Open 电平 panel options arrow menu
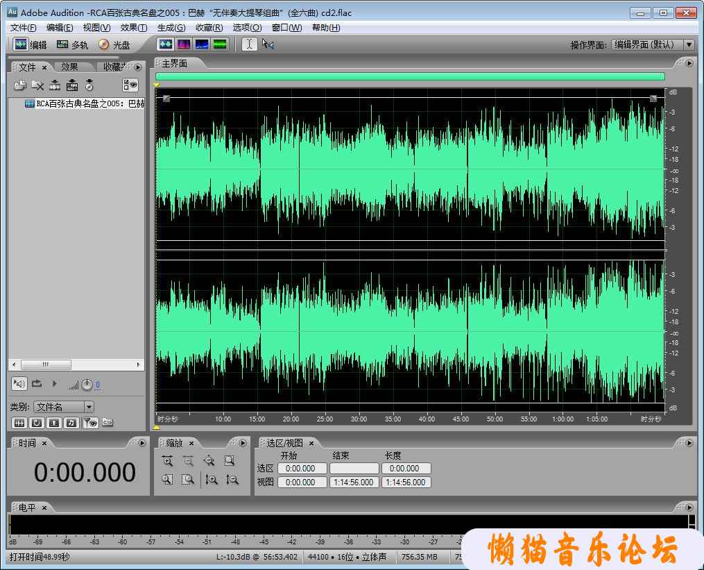Viewport: 704px width, 570px height. (x=689, y=507)
